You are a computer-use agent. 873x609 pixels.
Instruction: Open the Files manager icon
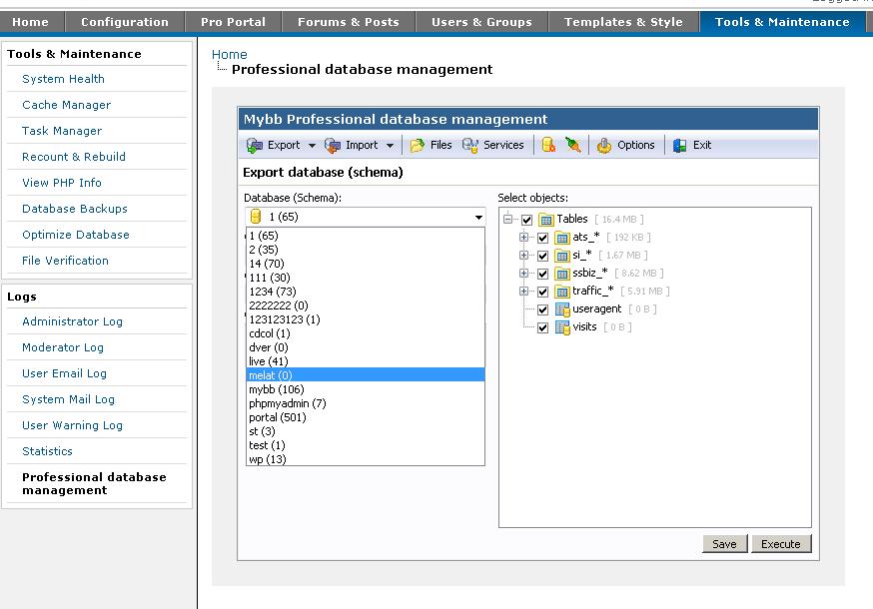418,146
